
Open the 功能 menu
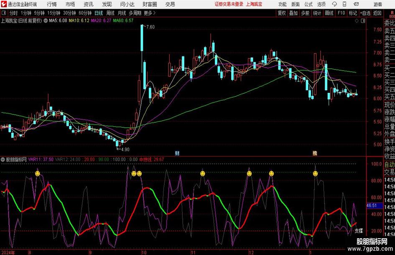coord(282,4)
